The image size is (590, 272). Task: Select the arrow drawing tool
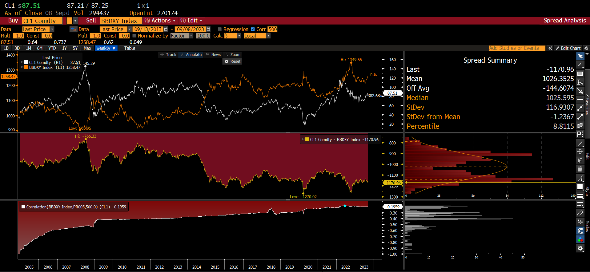click(580, 91)
